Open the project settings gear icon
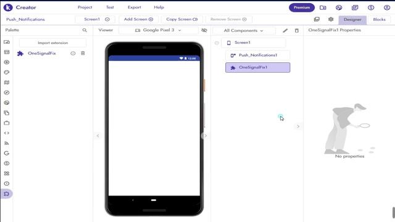The height and width of the screenshot is (222, 395). 331,19
